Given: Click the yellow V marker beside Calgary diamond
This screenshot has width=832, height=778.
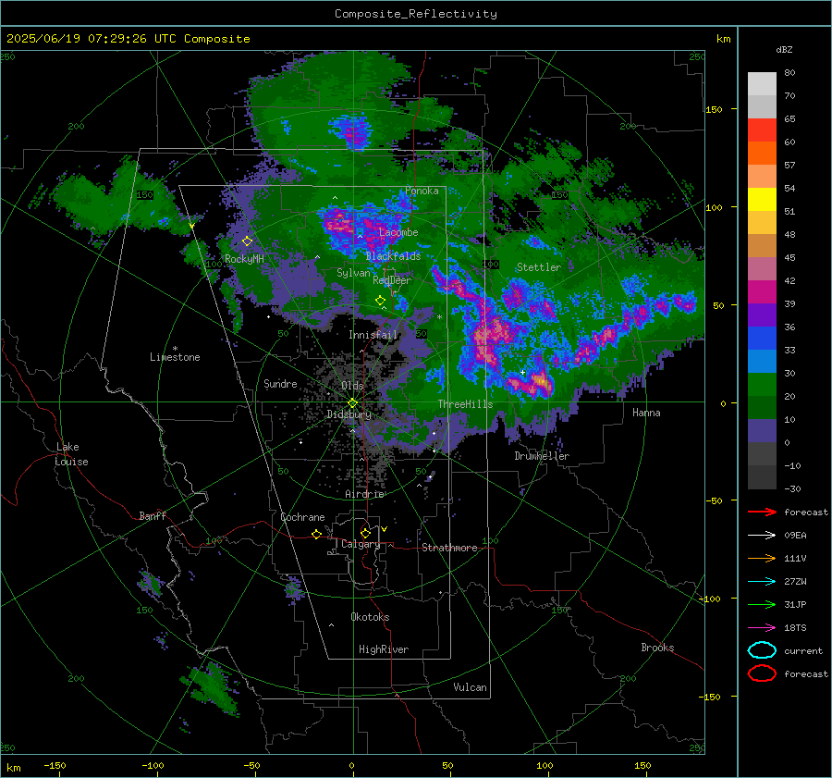Looking at the screenshot, I should (385, 529).
